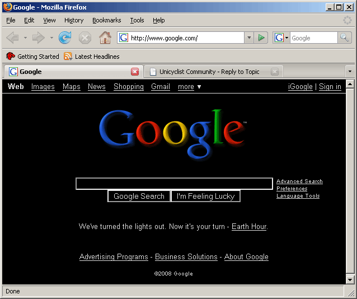Click the Google logo image
Screen dimensions: 357x299
click(173, 134)
